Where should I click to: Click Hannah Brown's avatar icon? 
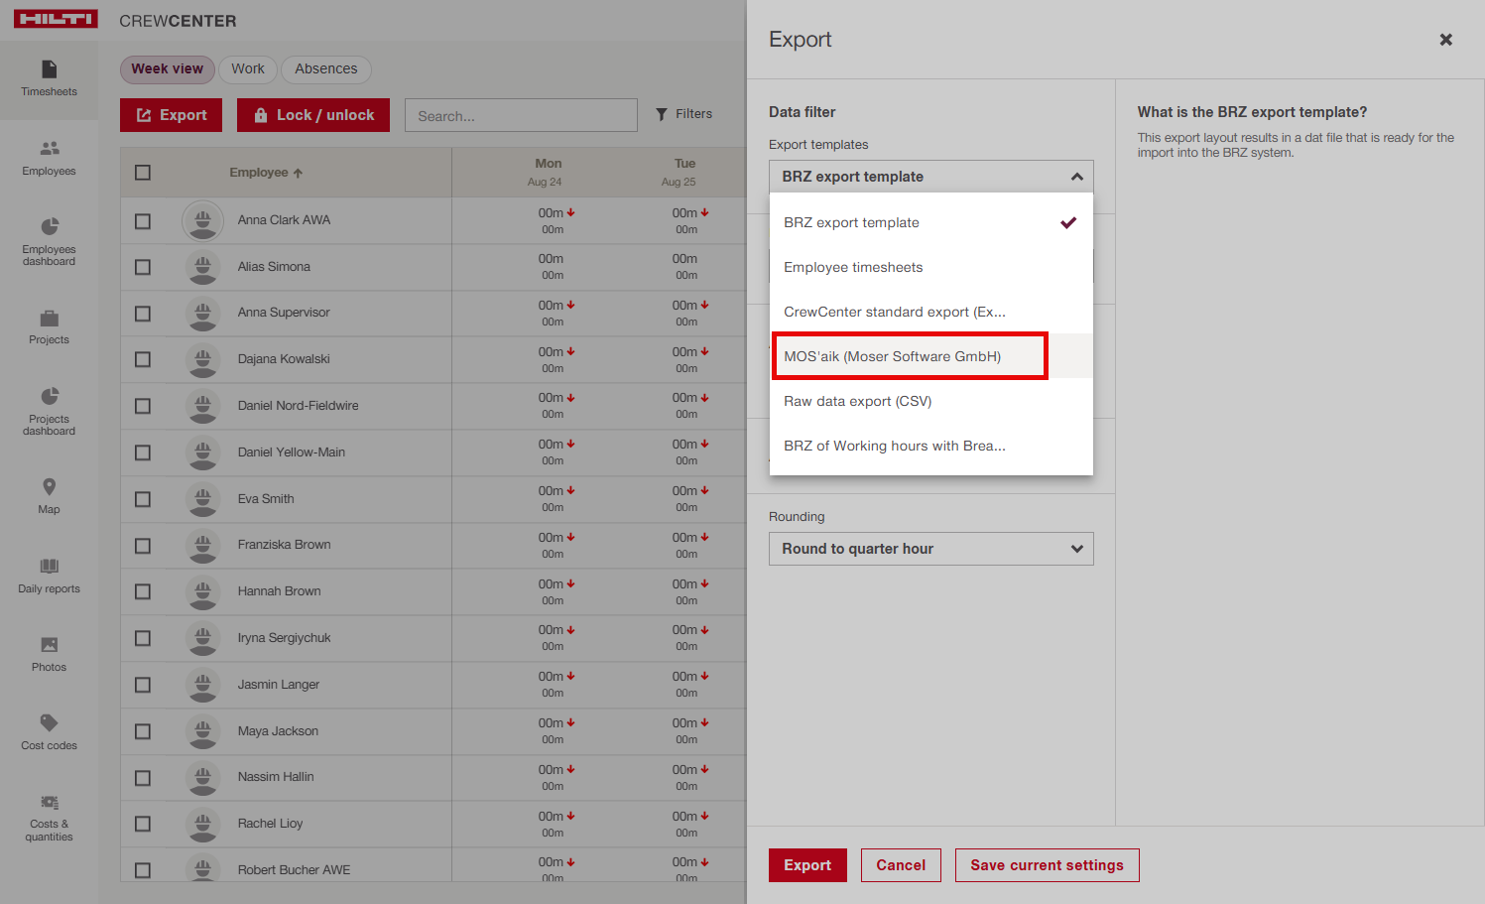(x=202, y=591)
